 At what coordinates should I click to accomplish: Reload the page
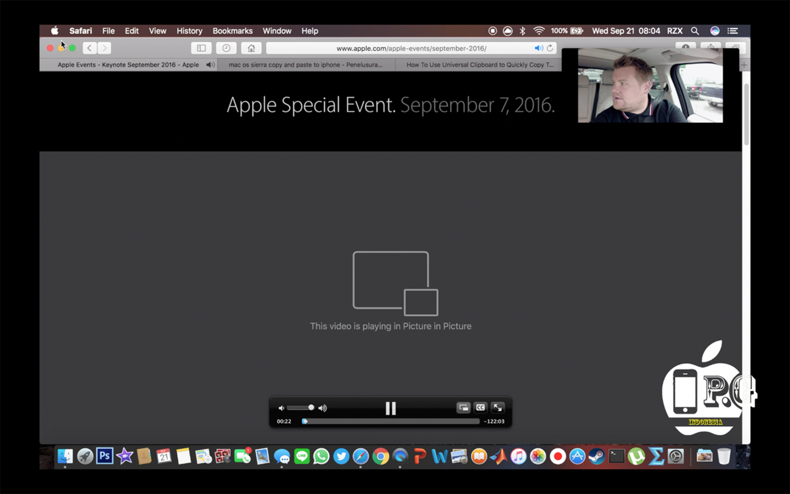point(550,48)
